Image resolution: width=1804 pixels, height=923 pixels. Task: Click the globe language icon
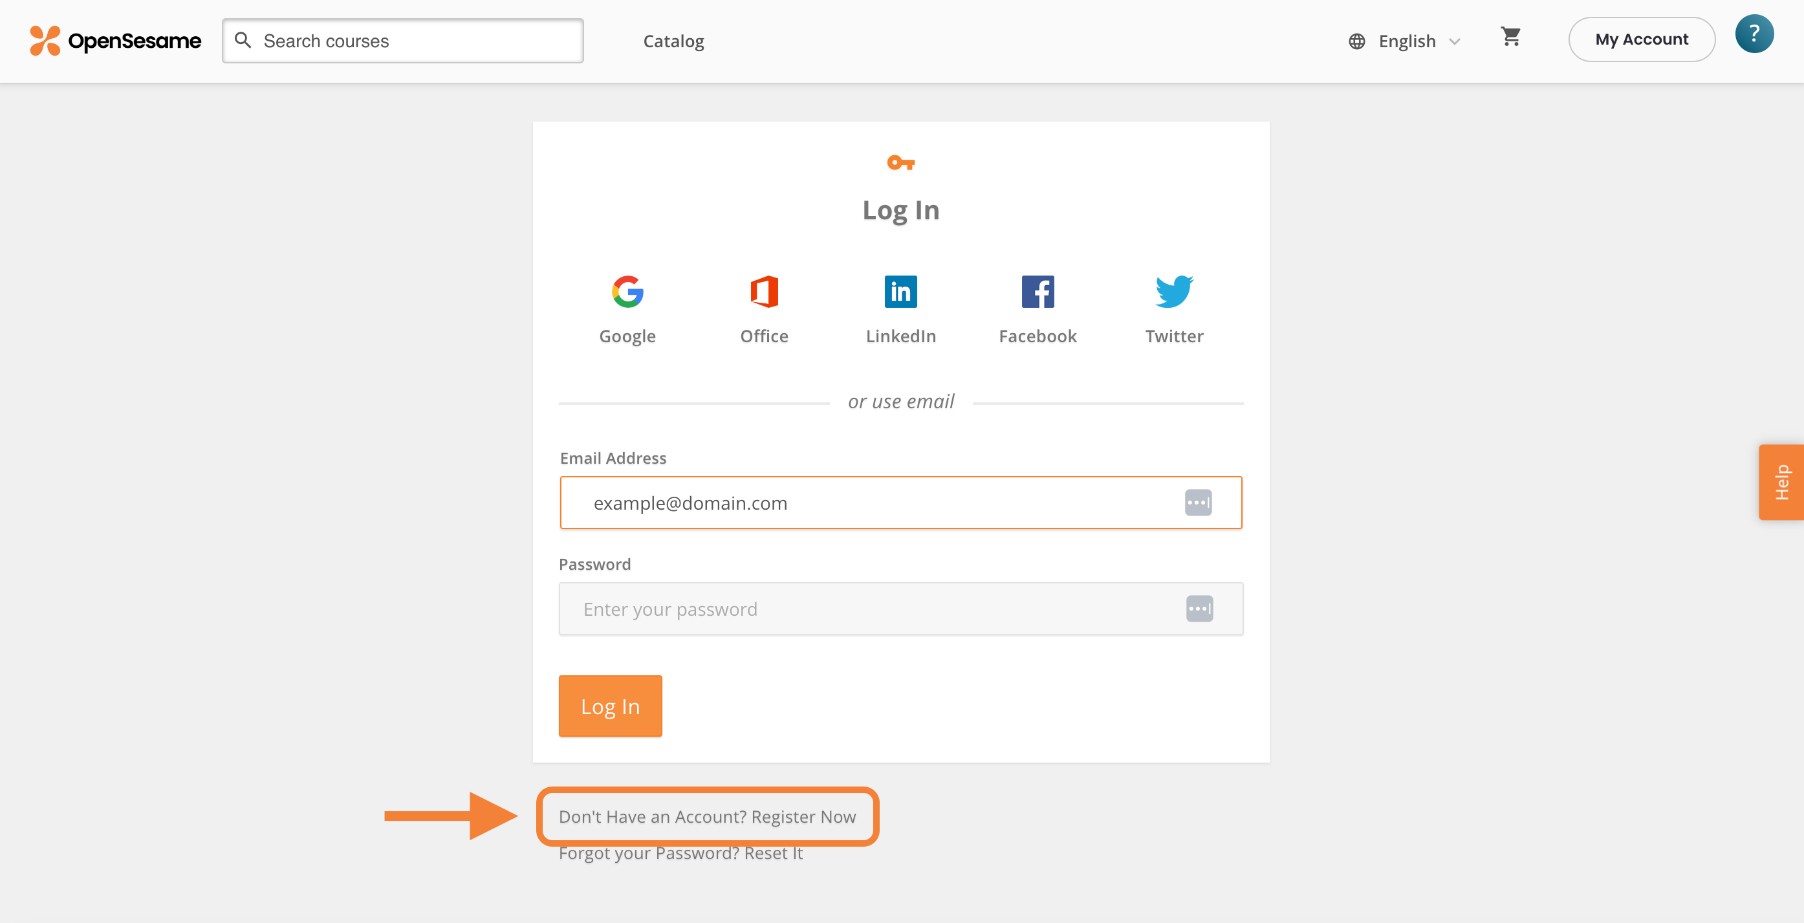pos(1356,41)
